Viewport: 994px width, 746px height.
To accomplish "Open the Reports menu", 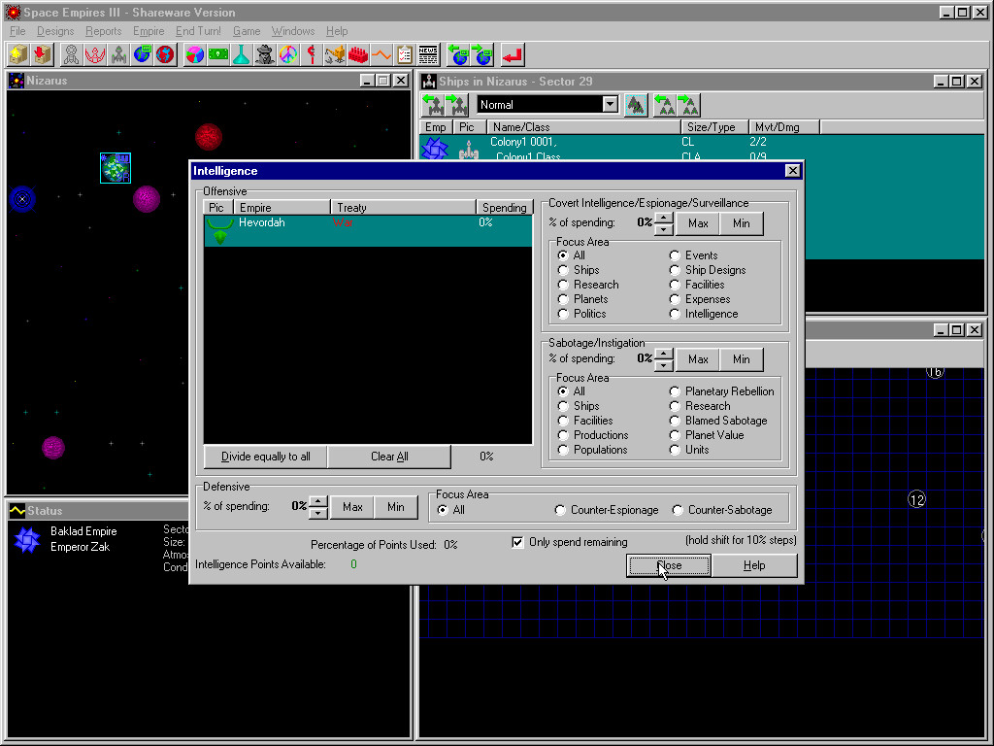I will [103, 31].
